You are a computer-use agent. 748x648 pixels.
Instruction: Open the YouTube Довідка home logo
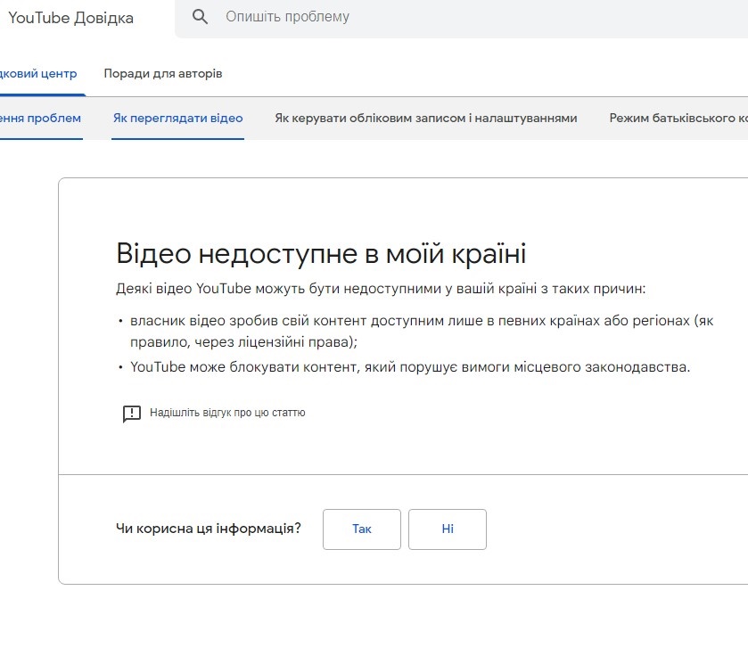click(x=70, y=18)
